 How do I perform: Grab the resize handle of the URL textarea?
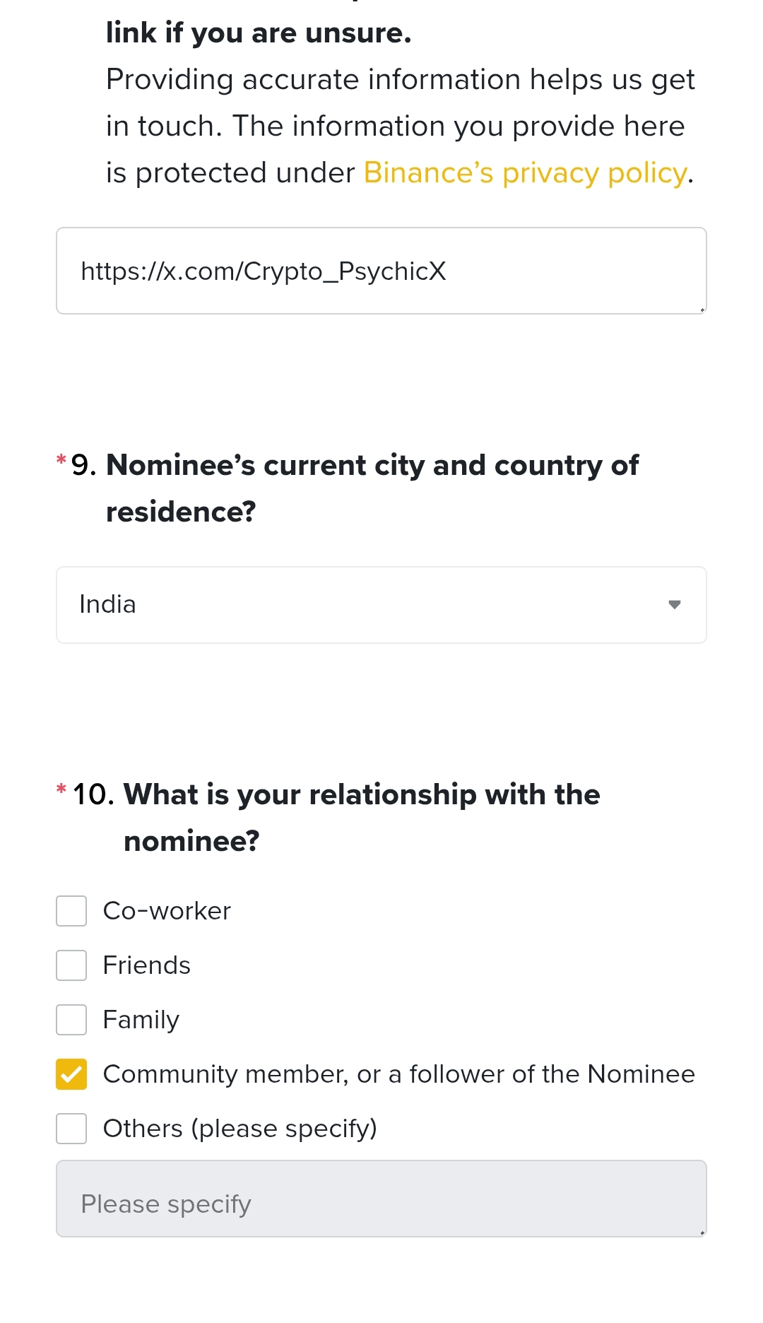pyautogui.click(x=702, y=309)
